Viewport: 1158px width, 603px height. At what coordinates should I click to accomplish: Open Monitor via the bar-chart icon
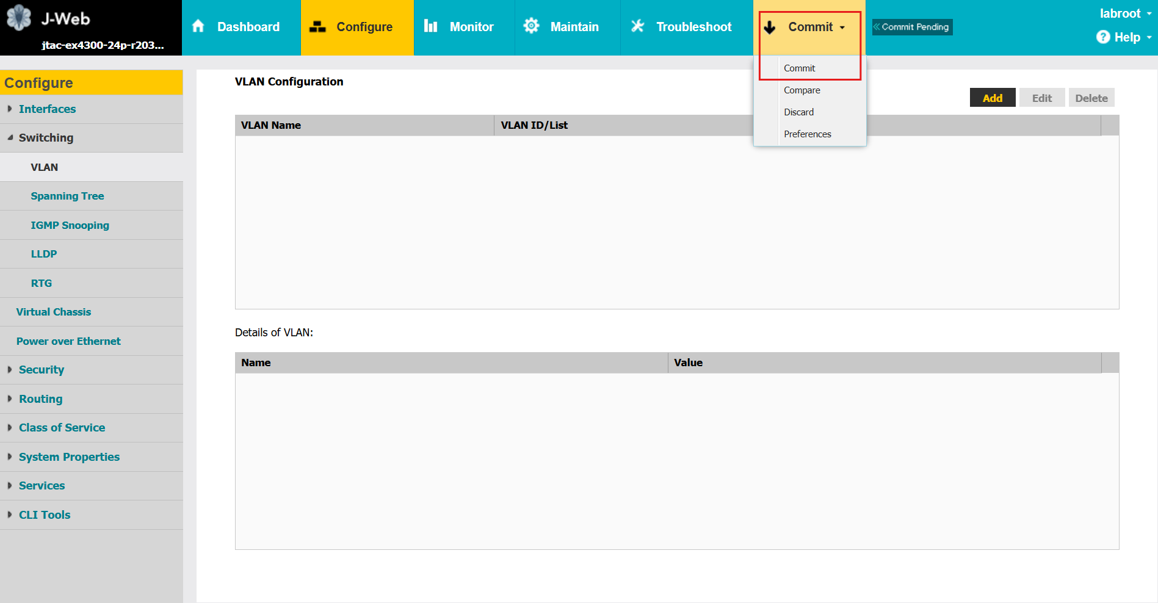coord(431,26)
